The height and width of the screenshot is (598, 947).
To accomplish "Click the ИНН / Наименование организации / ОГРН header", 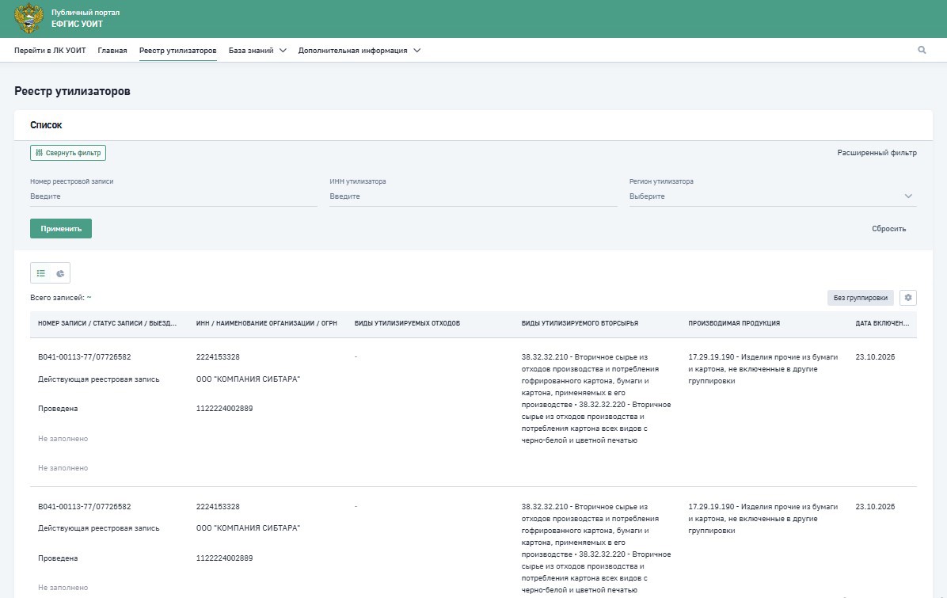I will coord(266,324).
